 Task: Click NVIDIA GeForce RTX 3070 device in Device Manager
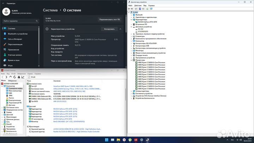tap(147, 22)
